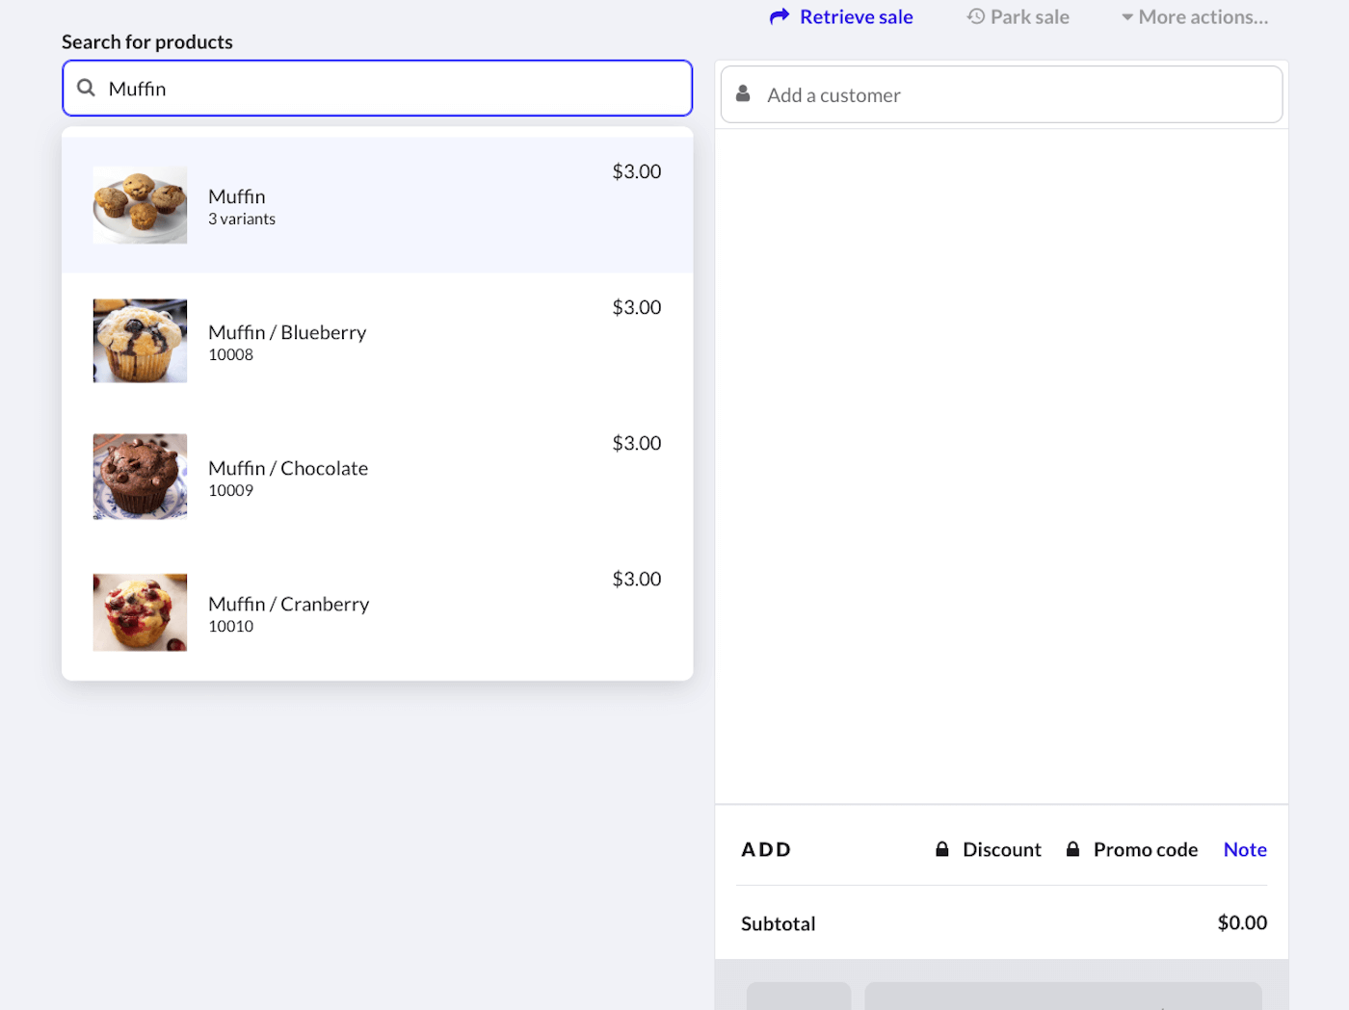Expand the More actions dropdown

click(1194, 17)
